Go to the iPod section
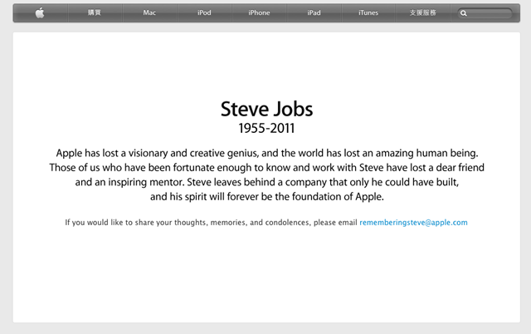Viewport: 531px width, 334px height. click(x=204, y=13)
